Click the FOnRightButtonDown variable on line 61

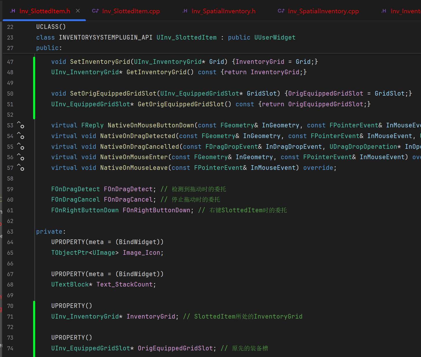tap(157, 210)
